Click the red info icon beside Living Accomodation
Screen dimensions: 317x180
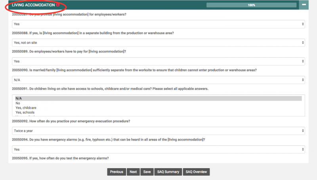(58, 5)
